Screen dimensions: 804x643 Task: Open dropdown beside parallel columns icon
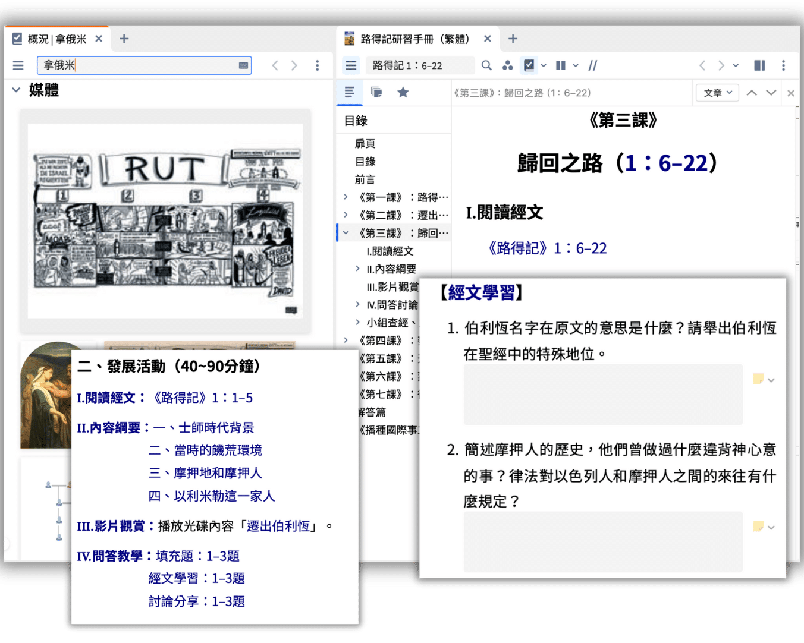576,65
